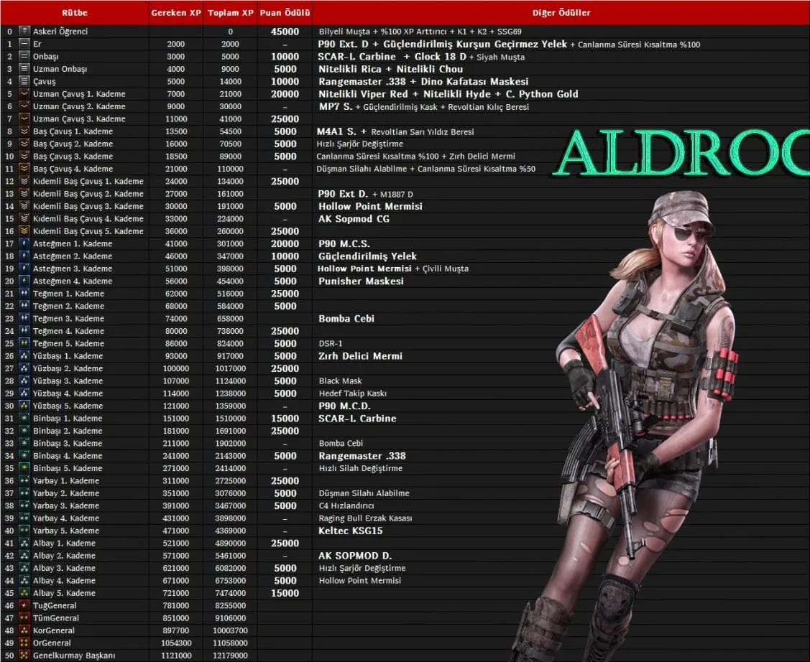This screenshot has width=810, height=662.
Task: Click the Asteğmen 1. Kademe rank icon
Action: (x=24, y=244)
